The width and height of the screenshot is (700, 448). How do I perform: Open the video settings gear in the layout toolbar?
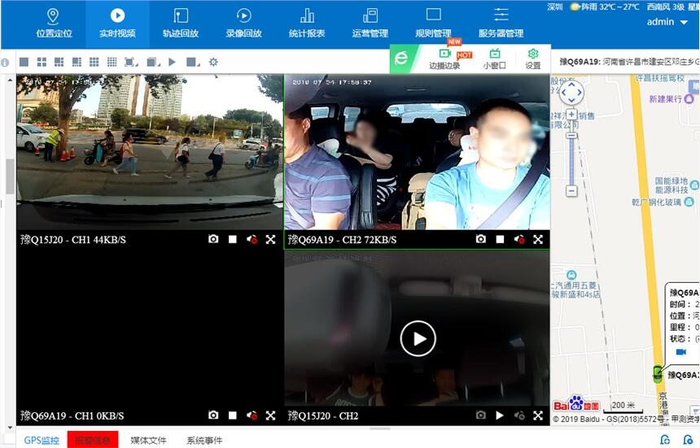point(213,62)
